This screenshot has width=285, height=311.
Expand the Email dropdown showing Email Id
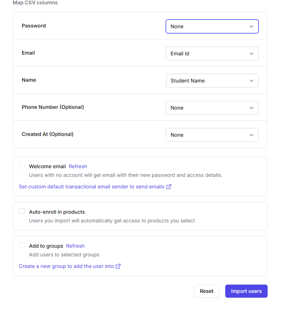212,54
